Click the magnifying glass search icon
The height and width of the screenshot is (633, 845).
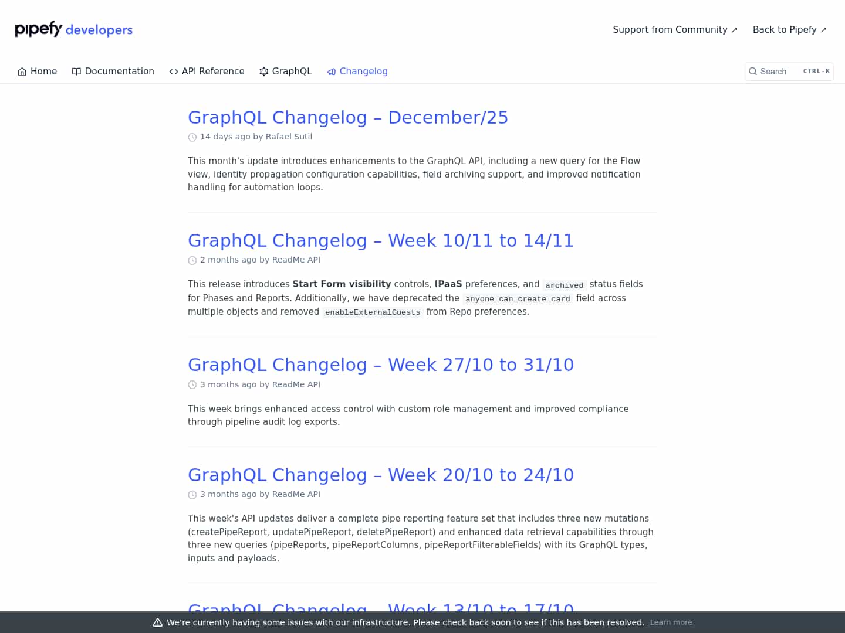(x=753, y=71)
